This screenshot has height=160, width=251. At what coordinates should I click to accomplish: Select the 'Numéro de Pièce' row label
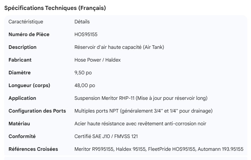[29, 34]
